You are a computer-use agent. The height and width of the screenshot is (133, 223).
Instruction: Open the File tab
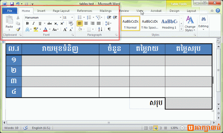click(x=10, y=11)
